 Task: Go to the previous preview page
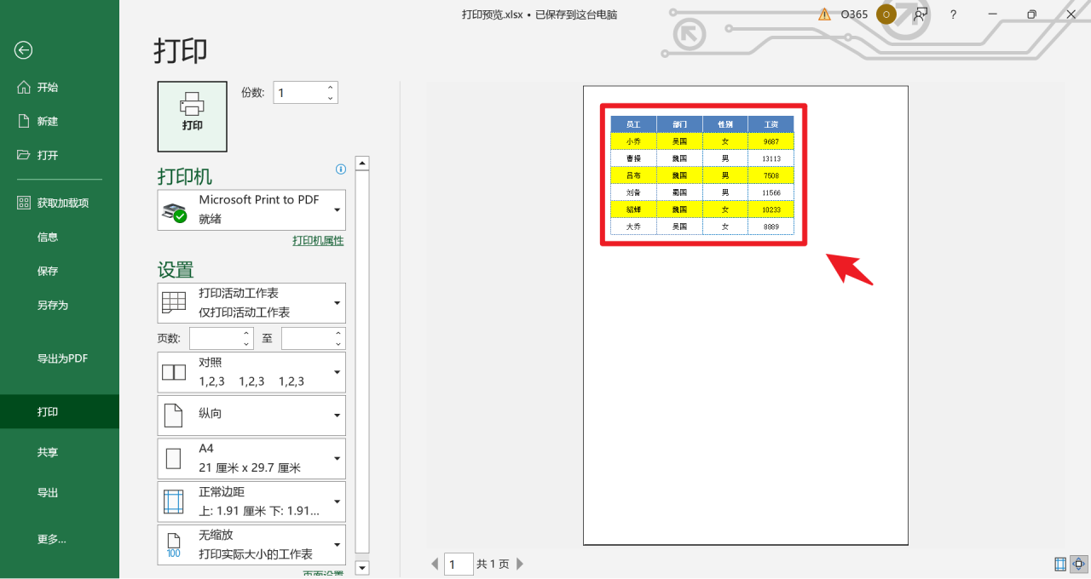coord(435,564)
